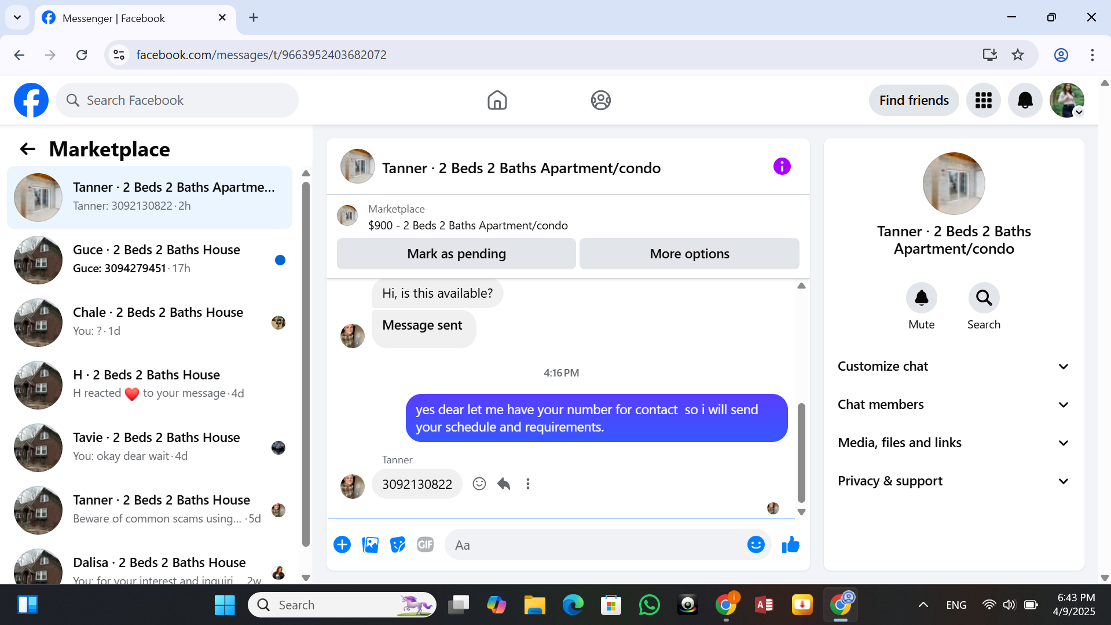Image resolution: width=1111 pixels, height=625 pixels.
Task: Show hidden system tray icons
Action: tap(923, 605)
